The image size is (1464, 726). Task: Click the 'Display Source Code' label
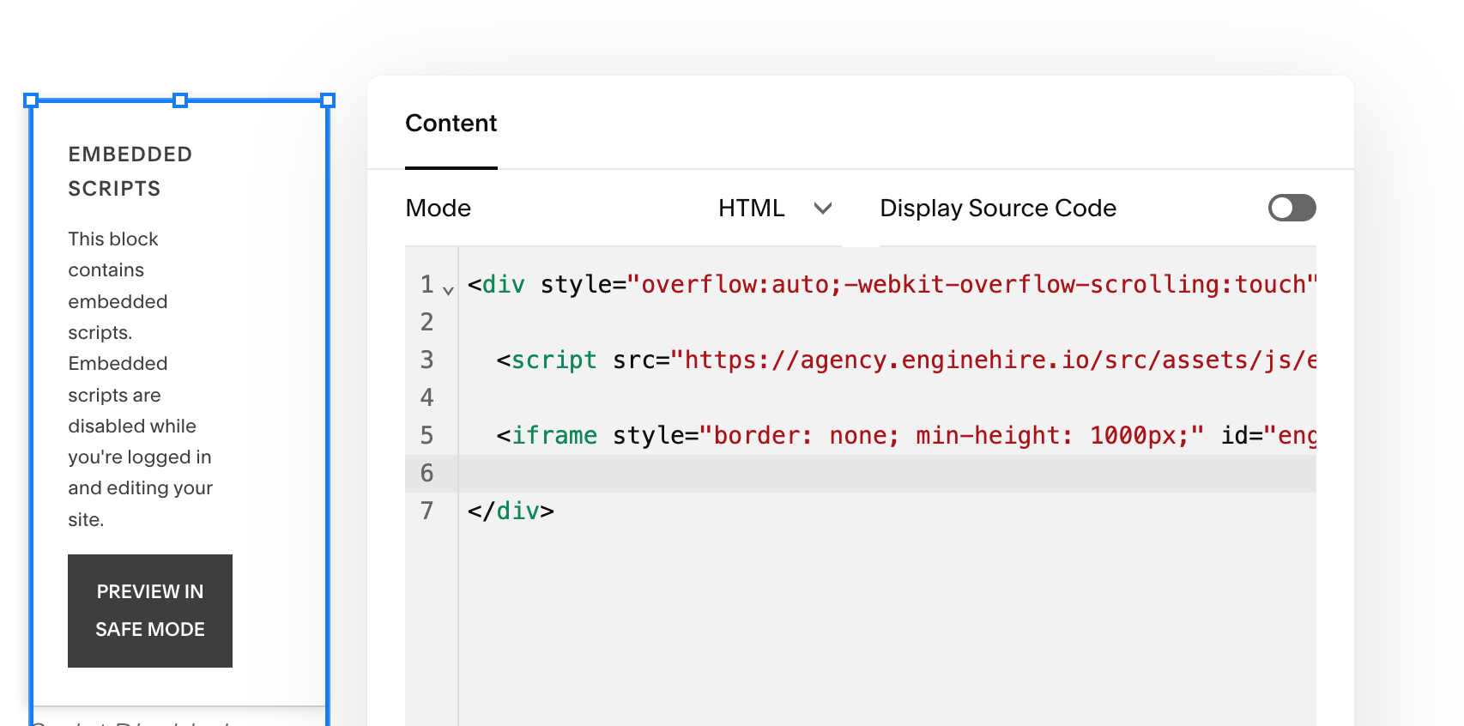click(998, 208)
